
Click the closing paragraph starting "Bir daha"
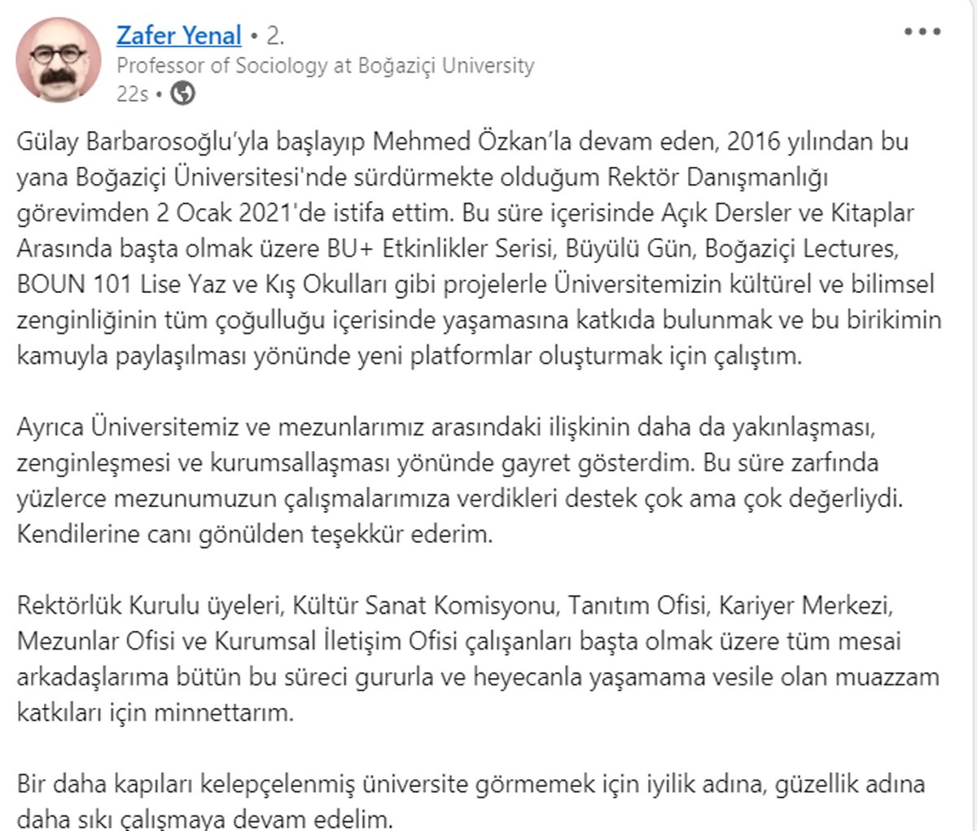click(x=470, y=801)
